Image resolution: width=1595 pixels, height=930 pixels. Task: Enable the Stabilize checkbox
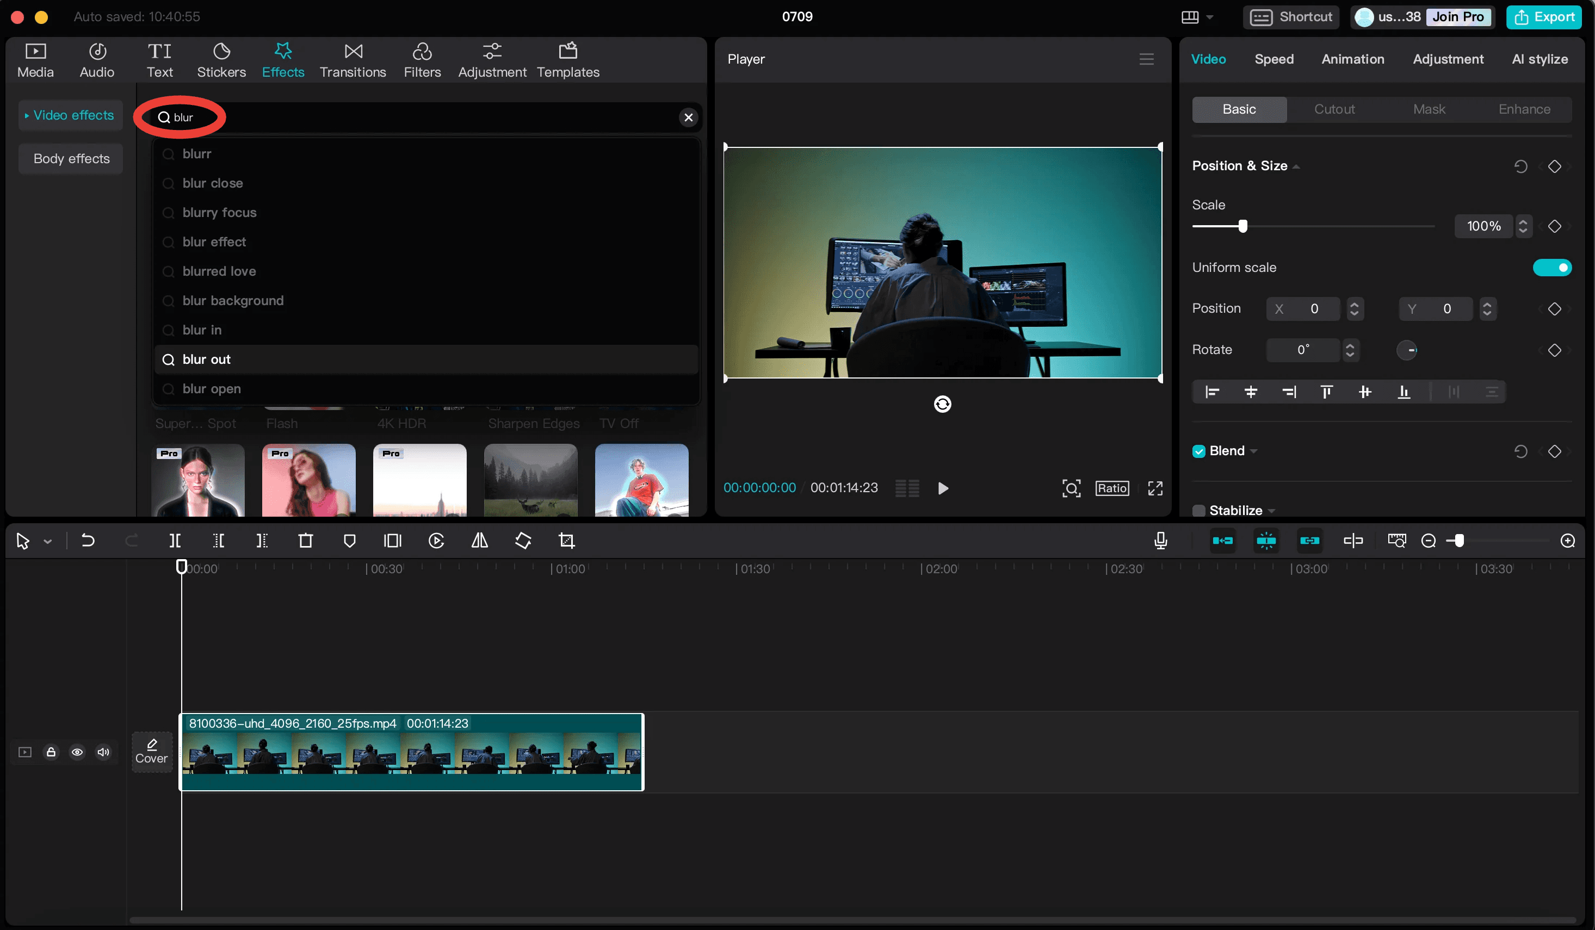click(1198, 511)
